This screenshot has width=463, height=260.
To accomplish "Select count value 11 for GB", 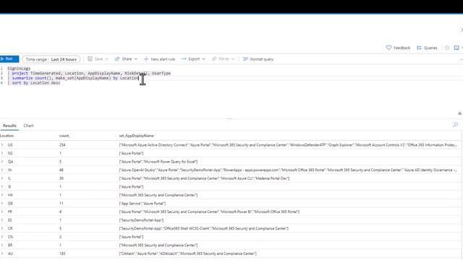I will tap(61, 204).
